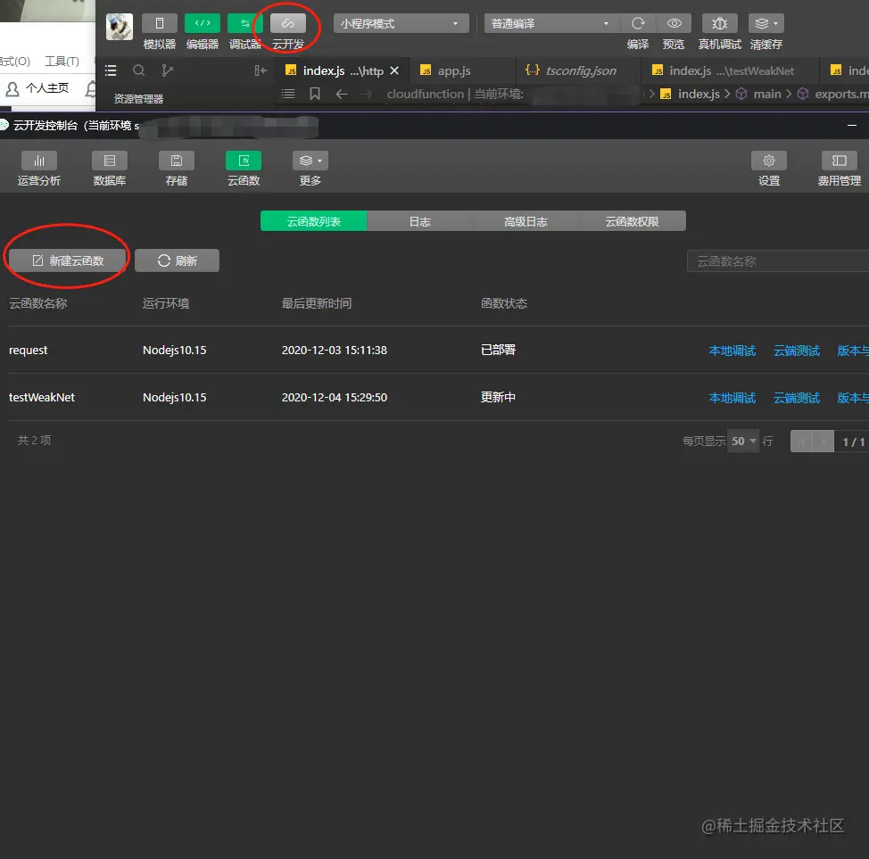
Task: Toggle the 编辑器 editor panel
Action: pos(202,24)
